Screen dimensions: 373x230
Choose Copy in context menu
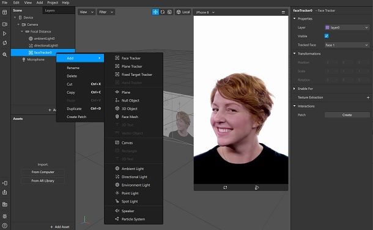click(80, 92)
